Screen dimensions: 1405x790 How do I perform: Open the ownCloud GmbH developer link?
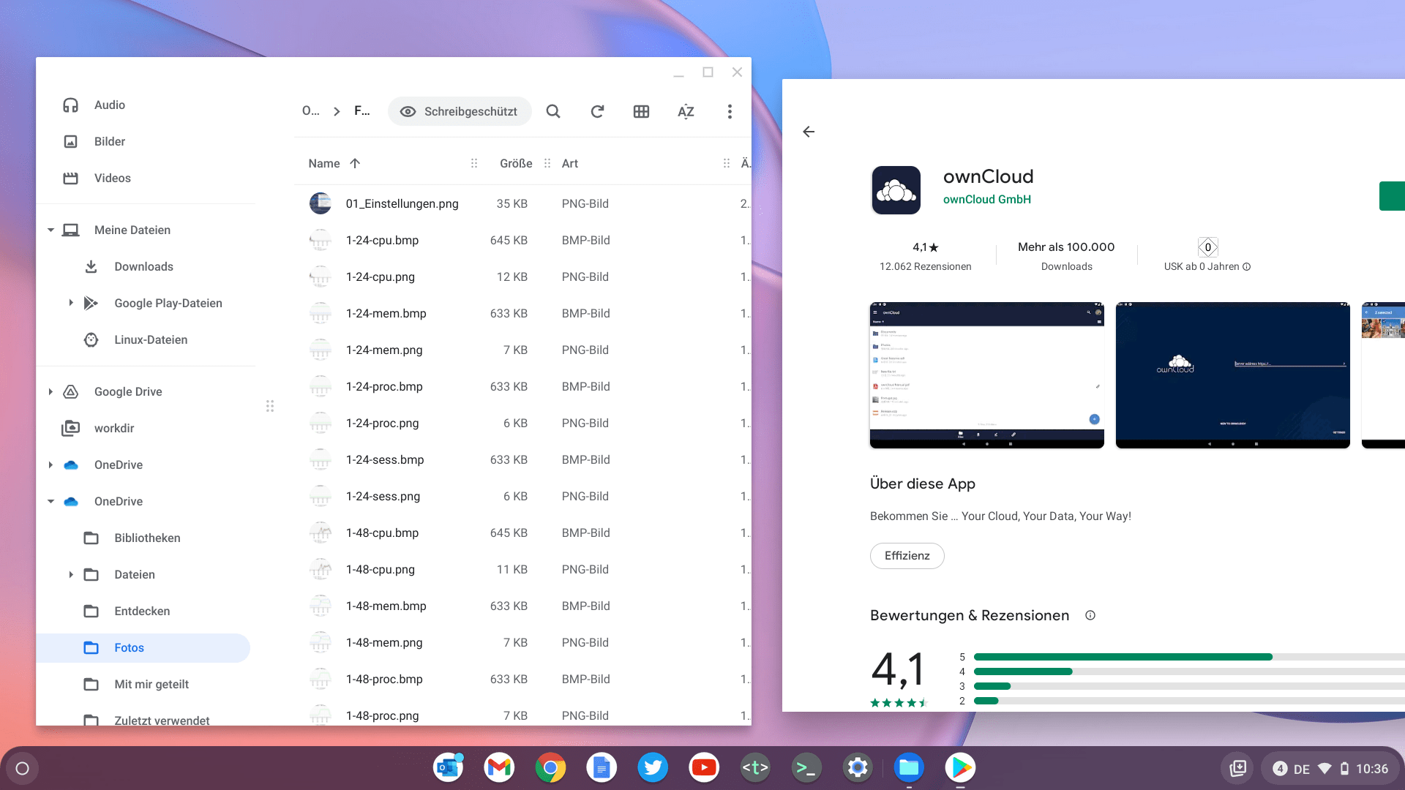(x=986, y=200)
